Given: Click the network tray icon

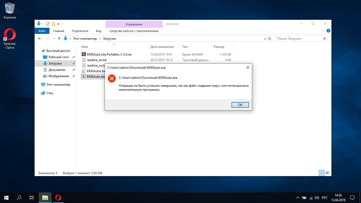Looking at the screenshot, I should click(x=311, y=198).
